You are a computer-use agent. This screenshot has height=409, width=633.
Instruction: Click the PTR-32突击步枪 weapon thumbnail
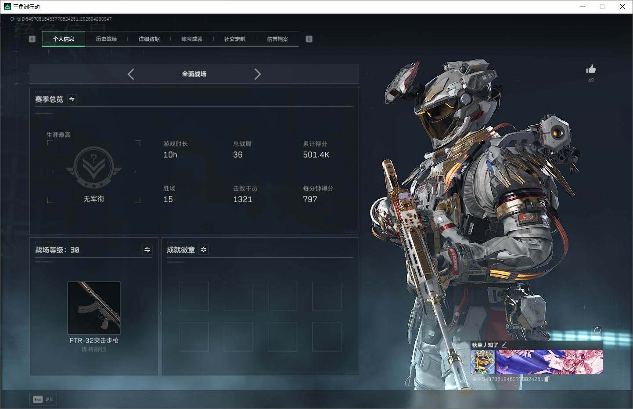94,308
